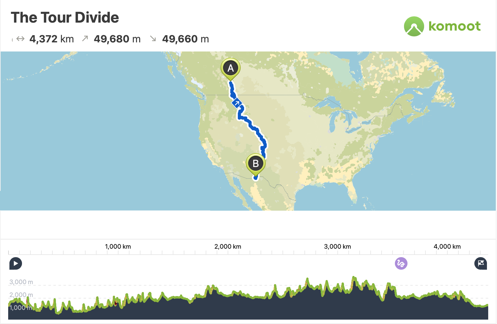Click the distance double-arrow icon

(x=20, y=39)
